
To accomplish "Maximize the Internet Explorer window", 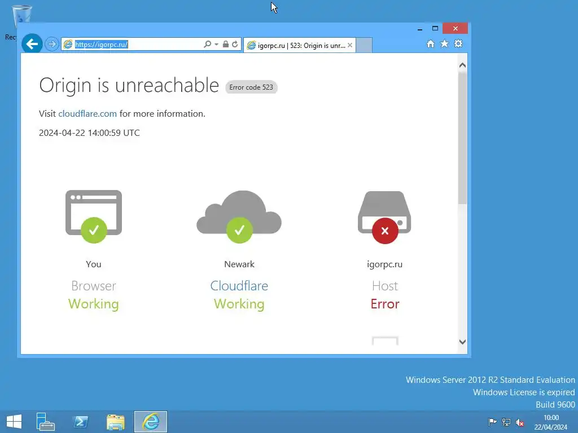I will click(x=435, y=28).
